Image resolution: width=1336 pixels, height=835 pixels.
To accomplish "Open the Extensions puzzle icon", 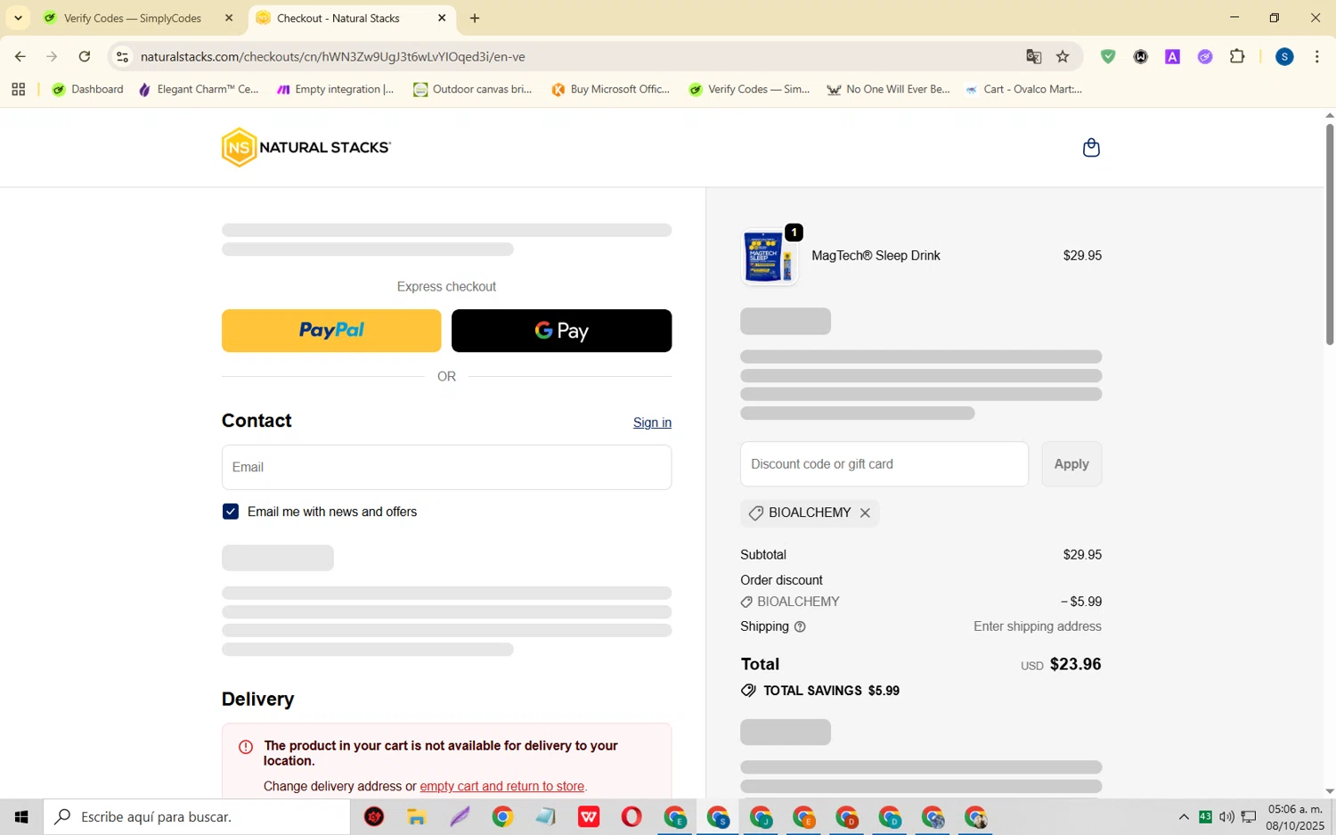I will click(1237, 57).
